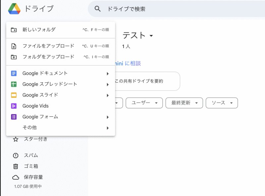This screenshot has height=196, width=265.
Task: Click the Google Forms icon
Action: coord(14,117)
